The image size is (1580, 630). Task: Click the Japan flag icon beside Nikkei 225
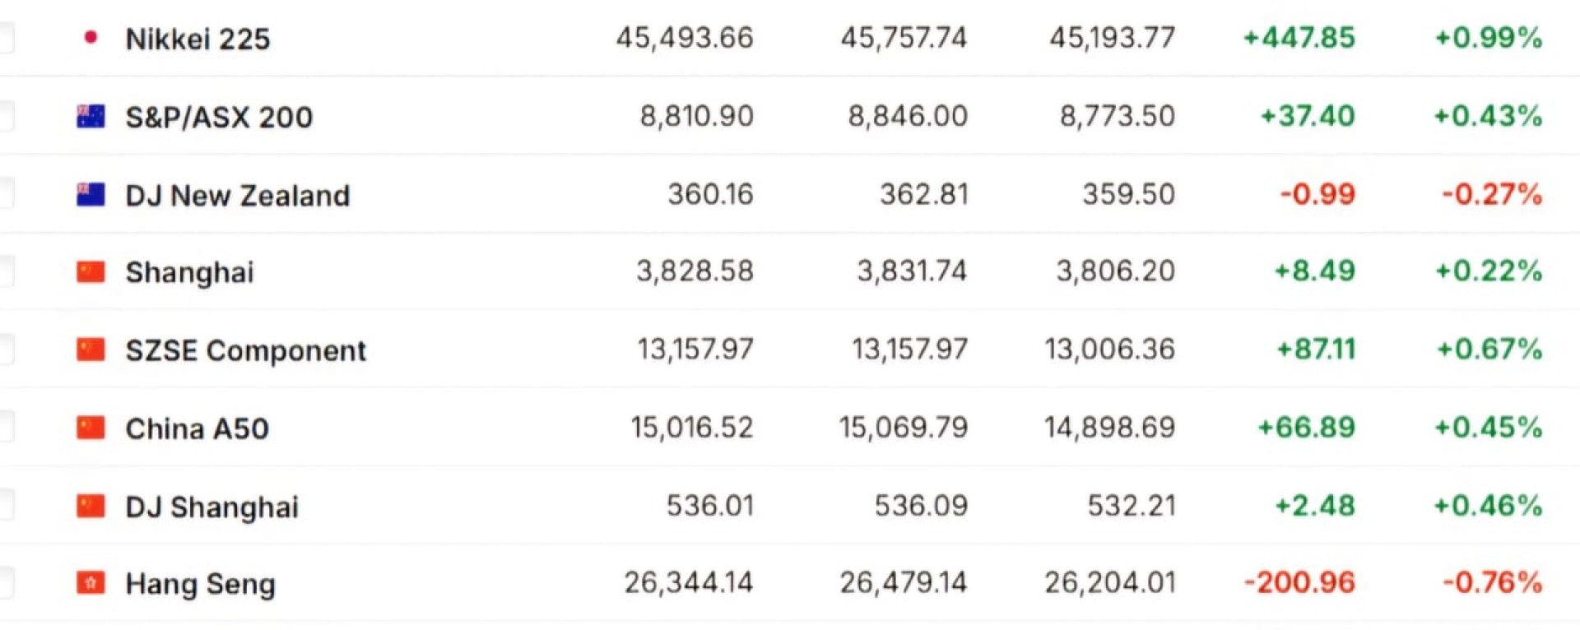(91, 37)
